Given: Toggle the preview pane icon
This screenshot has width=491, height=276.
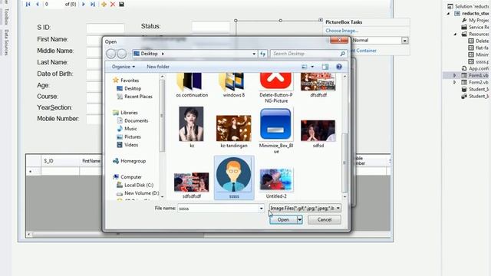Looking at the screenshot, I should tap(325, 67).
